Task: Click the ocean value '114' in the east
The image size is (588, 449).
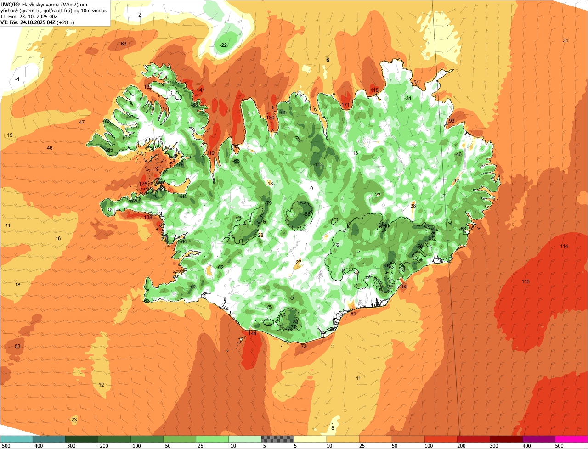Action: tap(564, 247)
